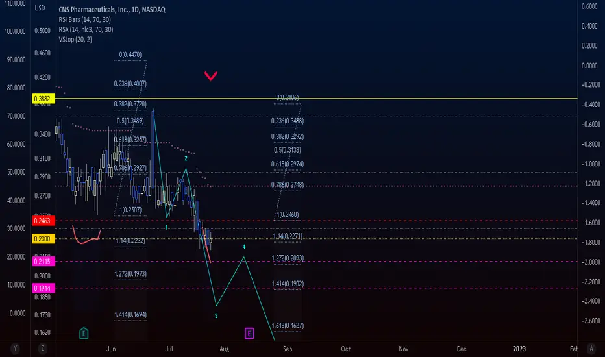Select the RSI Bars (14, 70, 30) legend
This screenshot has width=605, height=357.
85,19
